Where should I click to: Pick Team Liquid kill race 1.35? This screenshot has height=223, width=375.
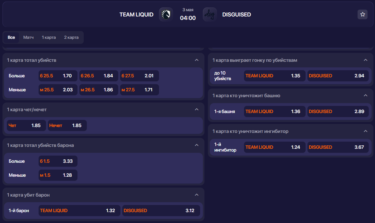click(x=275, y=76)
